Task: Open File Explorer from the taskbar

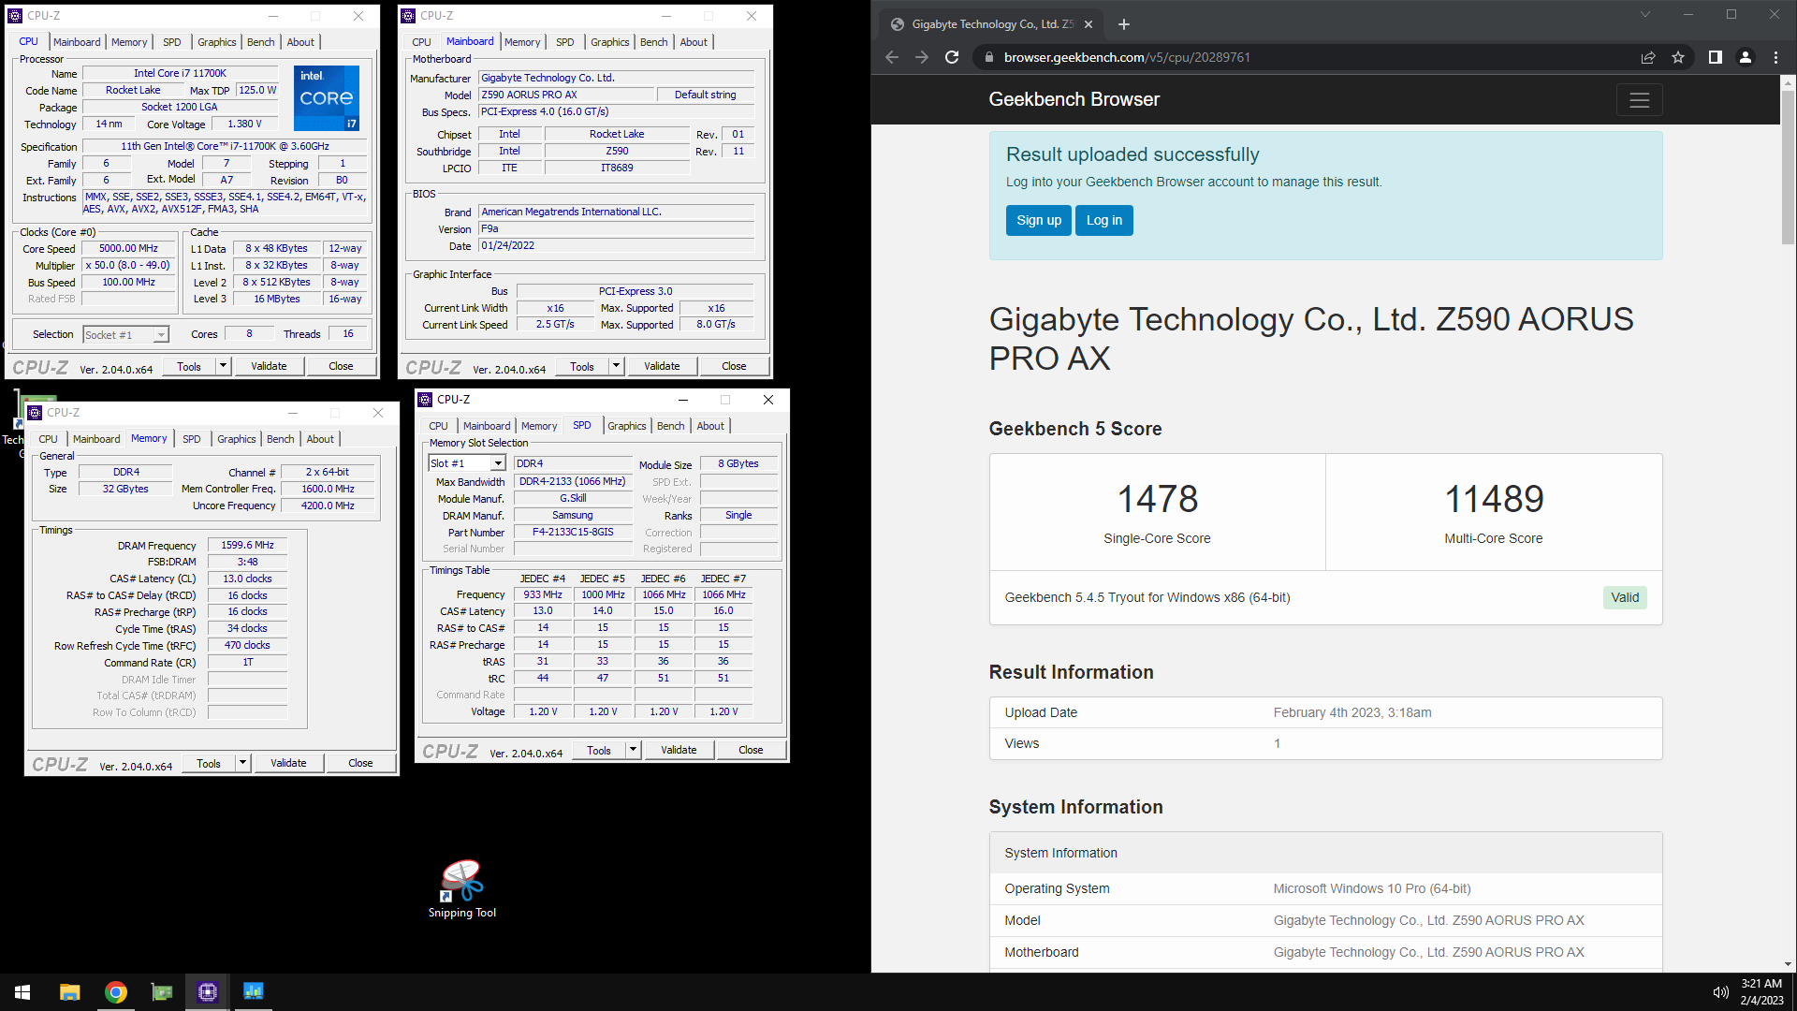Action: pyautogui.click(x=70, y=992)
